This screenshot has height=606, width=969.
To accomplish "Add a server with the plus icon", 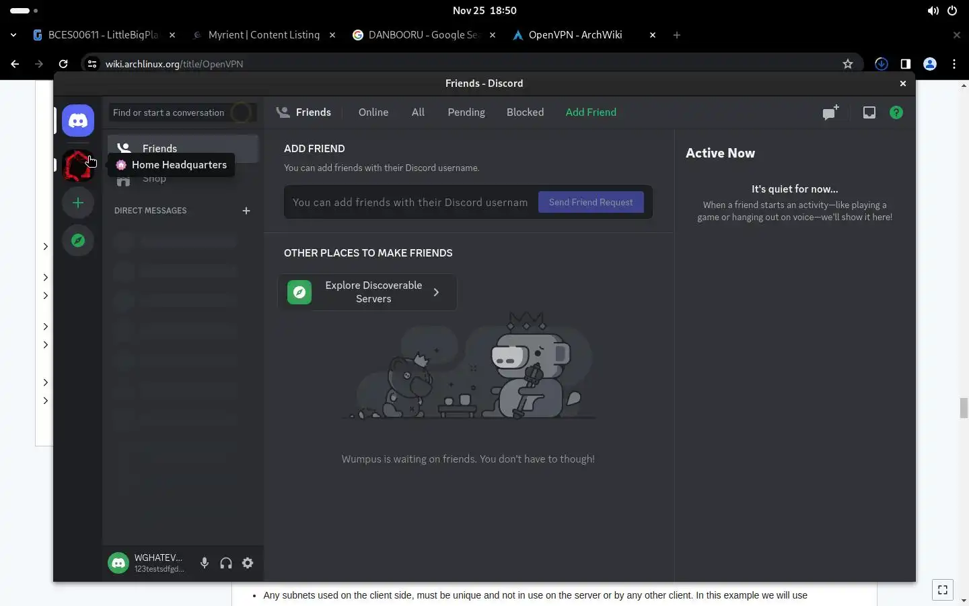I will pos(78,203).
